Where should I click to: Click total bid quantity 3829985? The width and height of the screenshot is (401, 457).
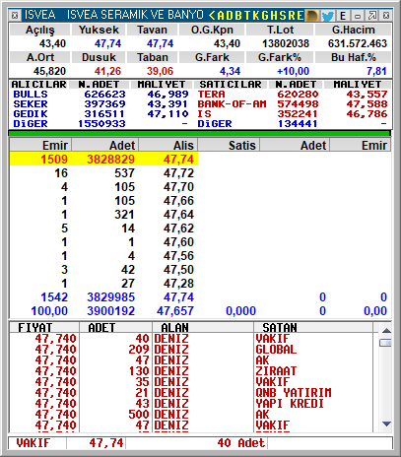coord(110,297)
